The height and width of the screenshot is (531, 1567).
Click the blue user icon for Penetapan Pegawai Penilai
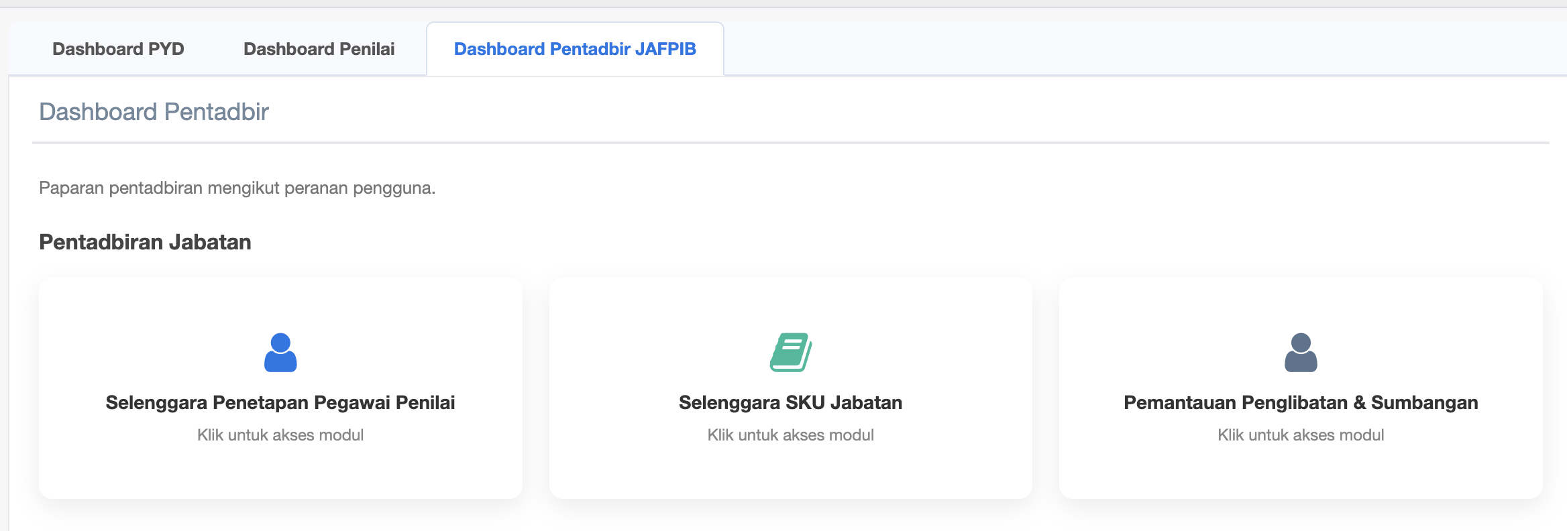click(x=280, y=353)
